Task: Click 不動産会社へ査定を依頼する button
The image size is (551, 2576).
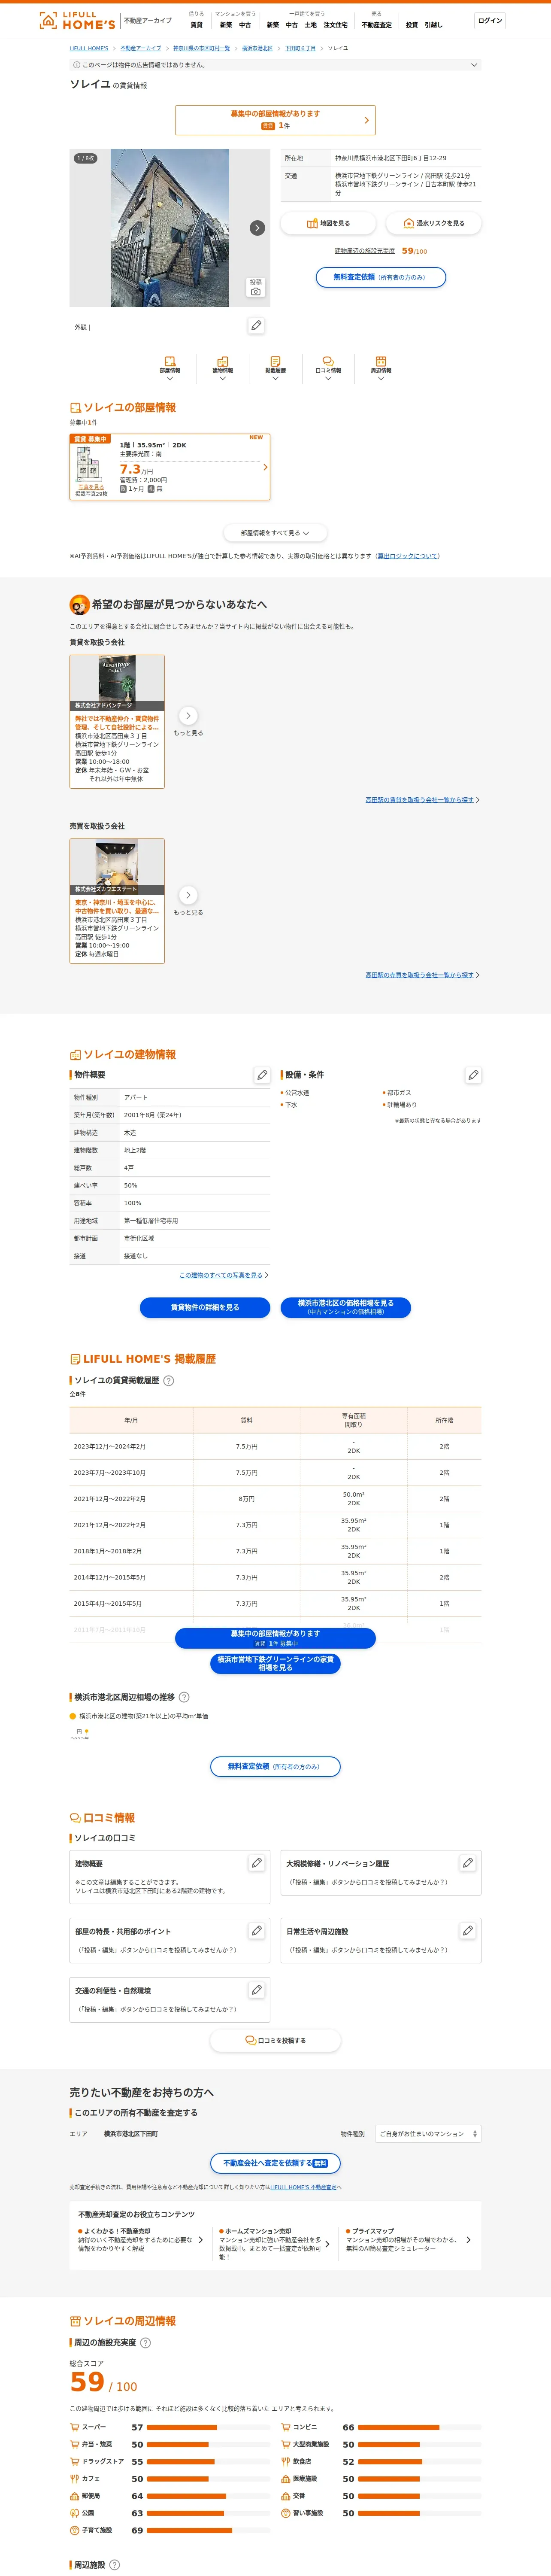Action: tap(275, 2163)
